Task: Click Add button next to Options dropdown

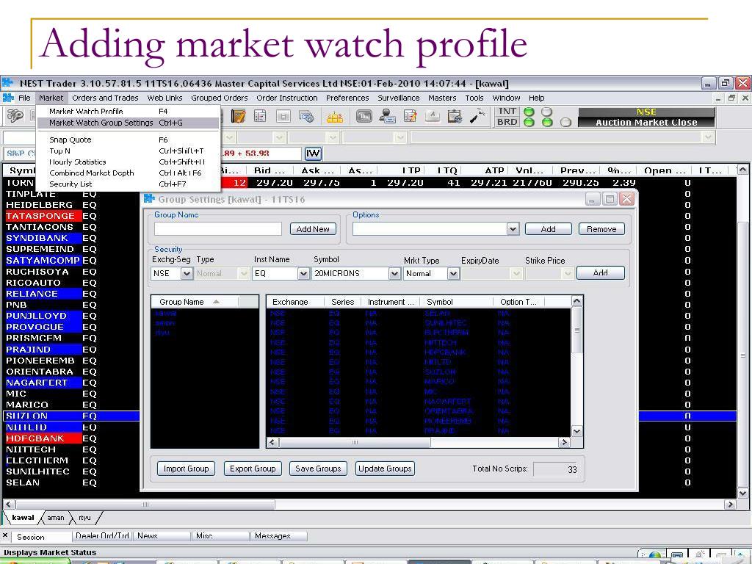Action: (x=548, y=229)
